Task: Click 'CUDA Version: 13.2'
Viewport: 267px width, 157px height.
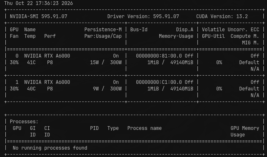Action: click(x=222, y=16)
